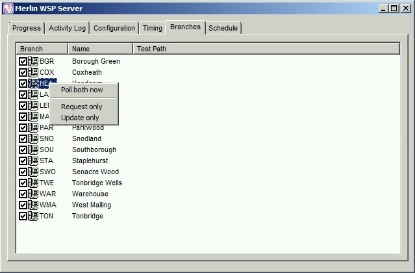
Task: Click the Merlin WSP Server title bar icon
Action: (x=8, y=8)
